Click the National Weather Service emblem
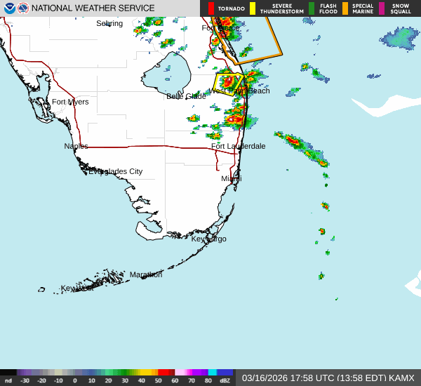The height and width of the screenshot is (386, 421). pos(23,8)
